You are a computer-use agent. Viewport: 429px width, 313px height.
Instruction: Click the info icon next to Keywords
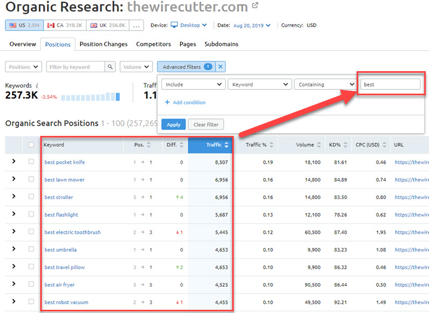(37, 86)
